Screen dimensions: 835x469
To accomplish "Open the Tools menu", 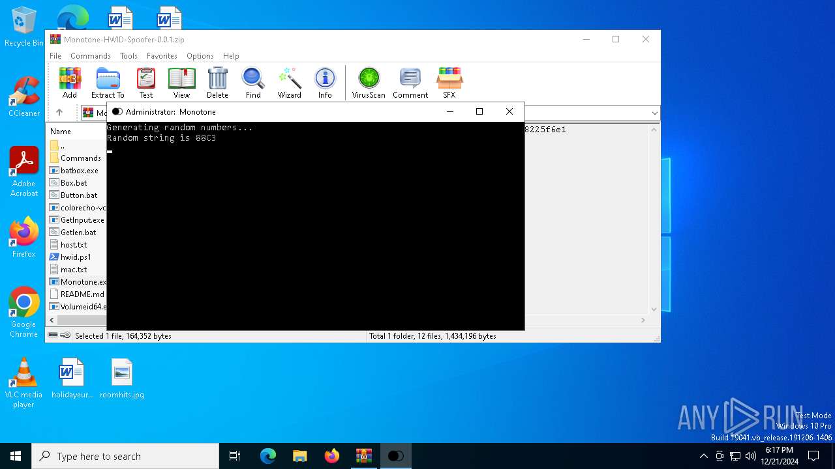I will [129, 56].
